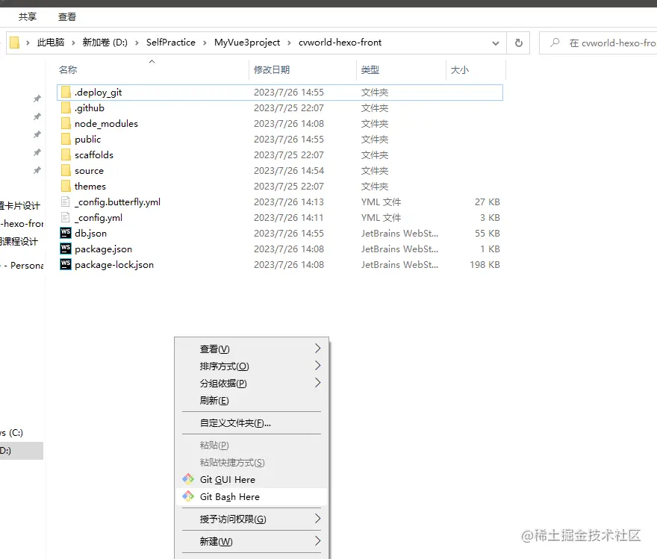
Task: Sort by 名称 column header
Action: (x=68, y=70)
